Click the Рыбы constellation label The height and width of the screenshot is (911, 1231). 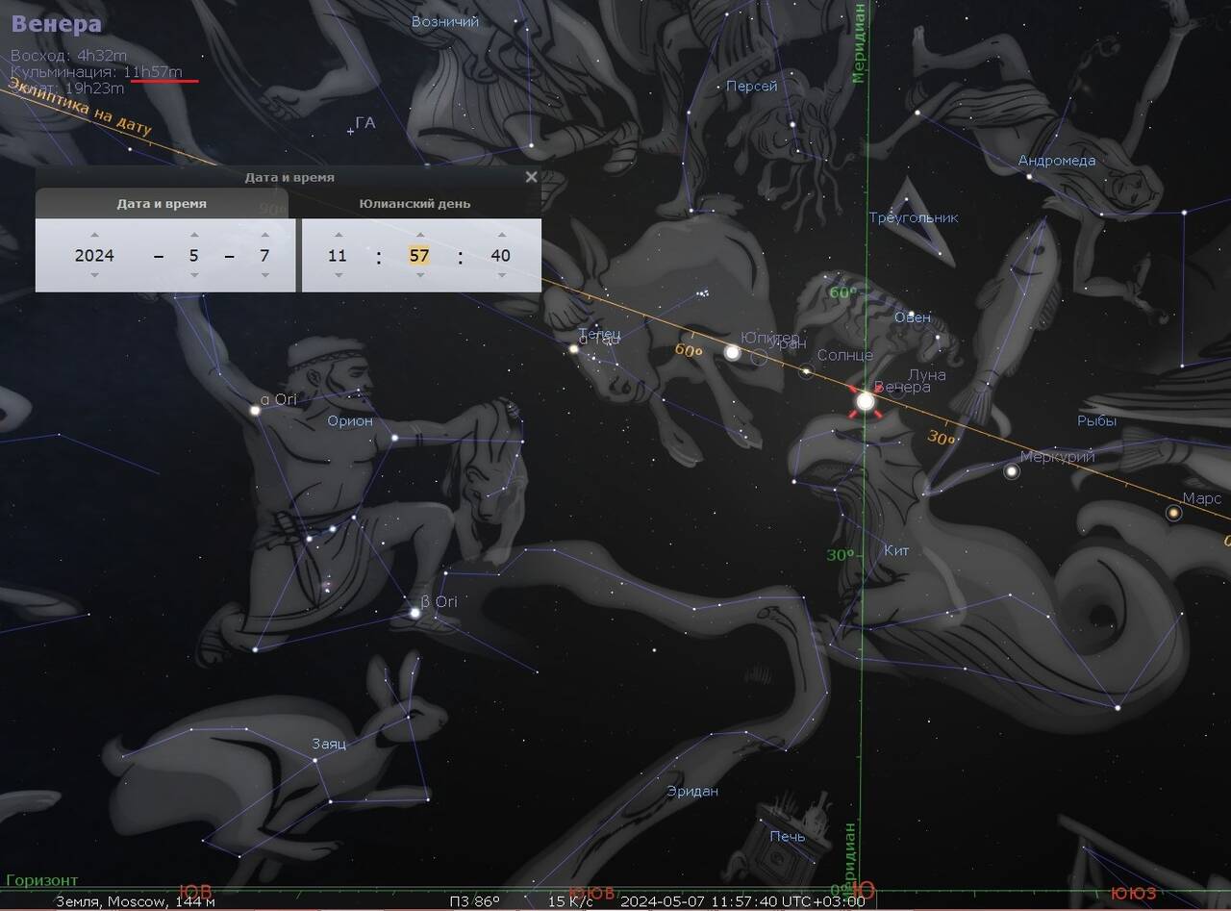click(1096, 420)
